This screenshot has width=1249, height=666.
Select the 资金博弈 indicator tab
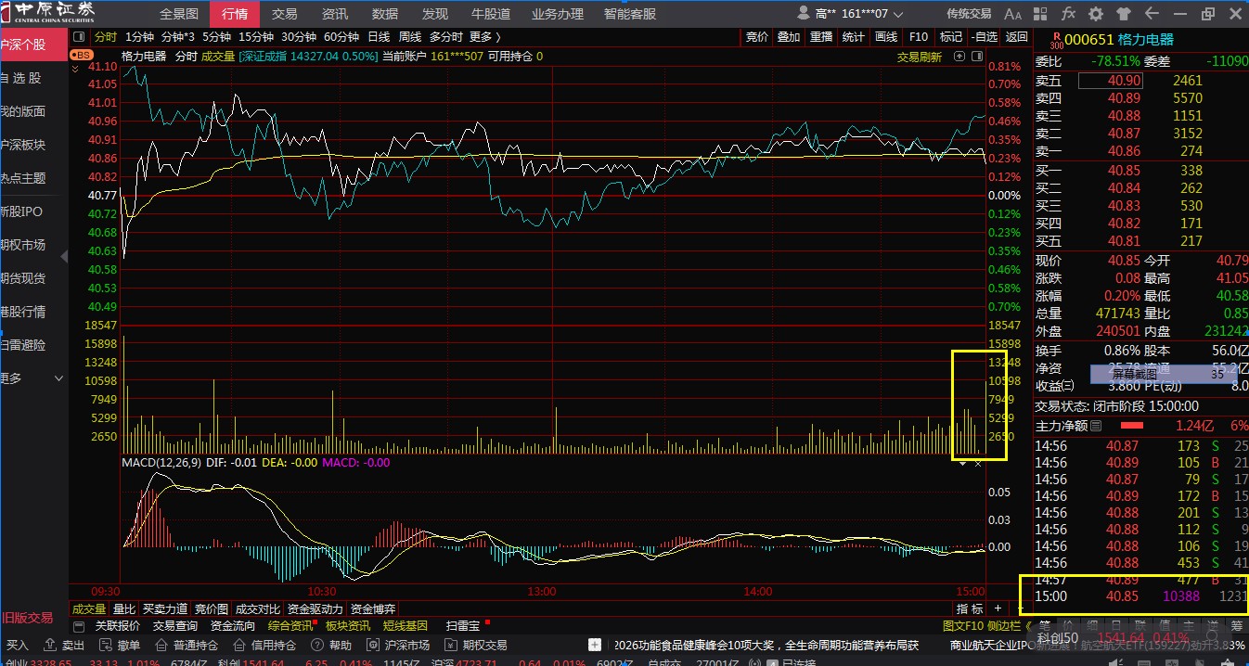(374, 608)
